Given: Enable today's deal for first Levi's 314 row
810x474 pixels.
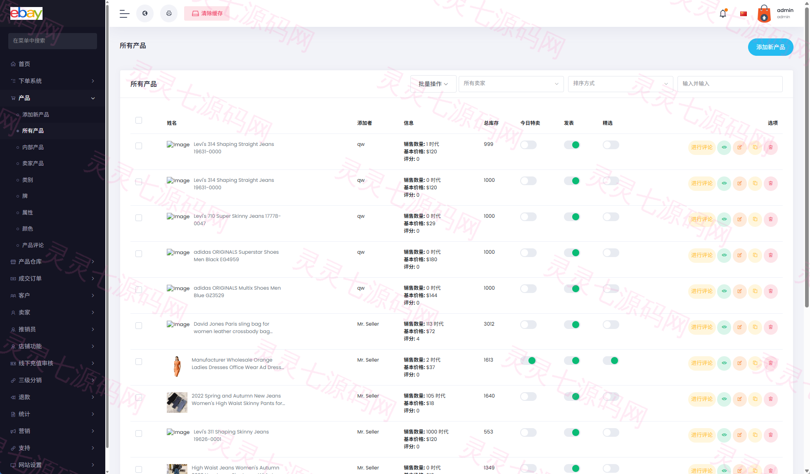Looking at the screenshot, I should [528, 145].
